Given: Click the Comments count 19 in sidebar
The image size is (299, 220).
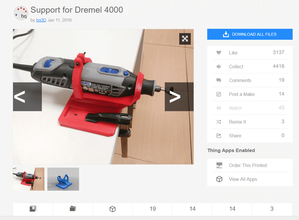Looking at the screenshot, I should click(282, 80).
